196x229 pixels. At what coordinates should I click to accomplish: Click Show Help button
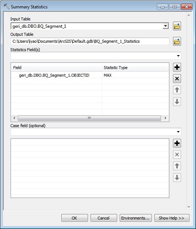click(x=172, y=218)
